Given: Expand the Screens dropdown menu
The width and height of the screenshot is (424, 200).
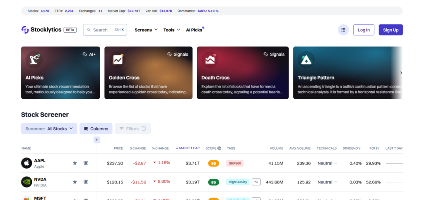Looking at the screenshot, I should pyautogui.click(x=146, y=30).
